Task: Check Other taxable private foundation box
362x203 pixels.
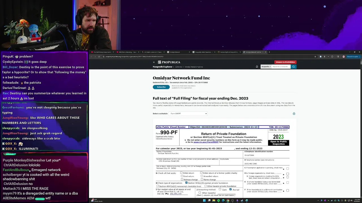Action: coord(206,186)
